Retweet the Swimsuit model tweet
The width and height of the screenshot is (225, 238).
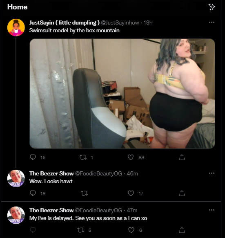click(x=83, y=157)
